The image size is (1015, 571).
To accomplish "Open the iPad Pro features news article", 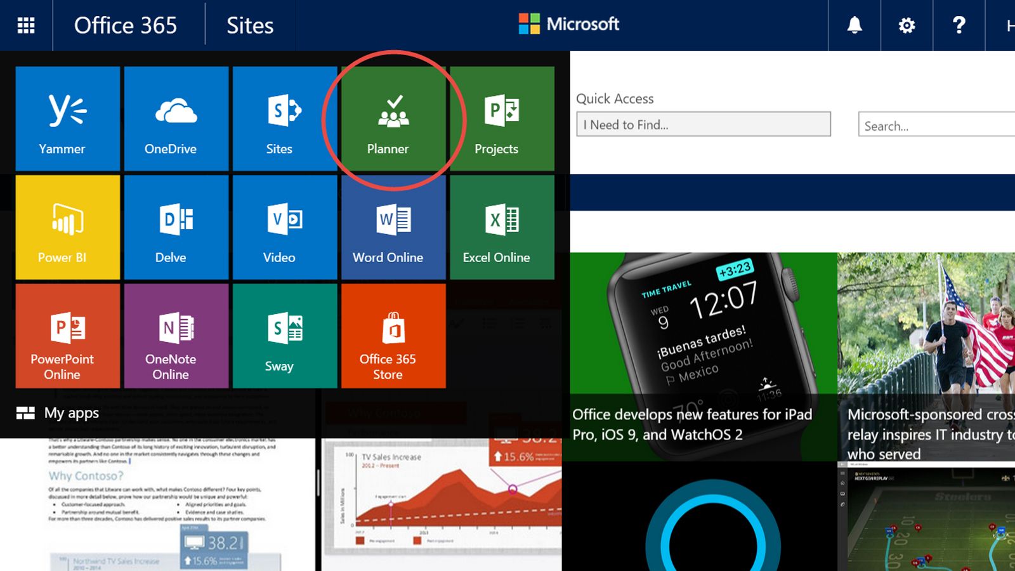I will (x=704, y=357).
